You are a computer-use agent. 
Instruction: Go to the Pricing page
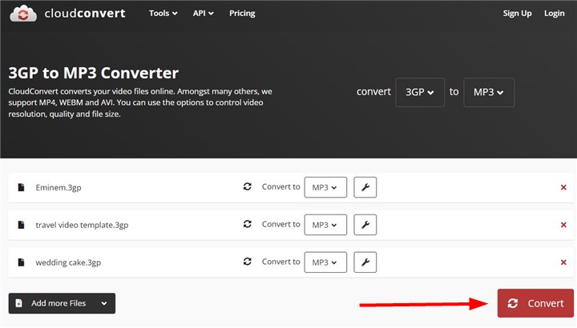pyautogui.click(x=242, y=14)
